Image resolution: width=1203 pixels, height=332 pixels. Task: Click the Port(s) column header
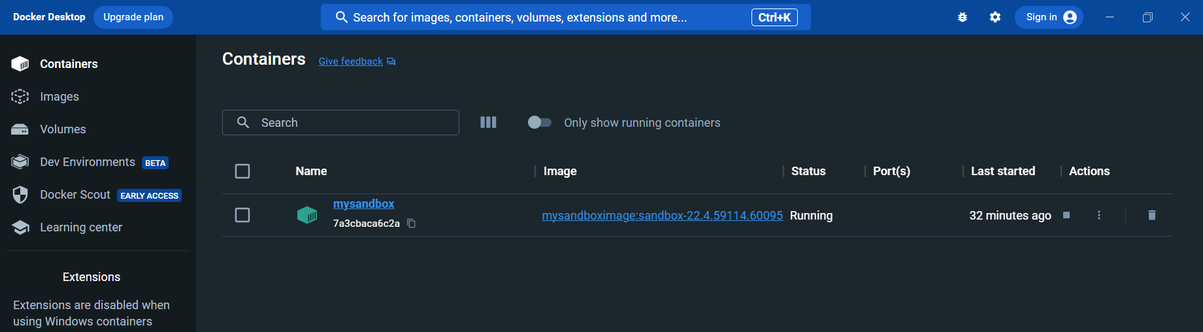click(891, 171)
